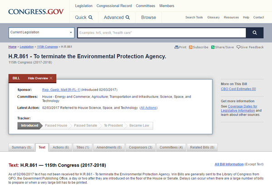The height and width of the screenshot is (191, 272).
Task: Click in the search text field
Action: coord(161,33)
